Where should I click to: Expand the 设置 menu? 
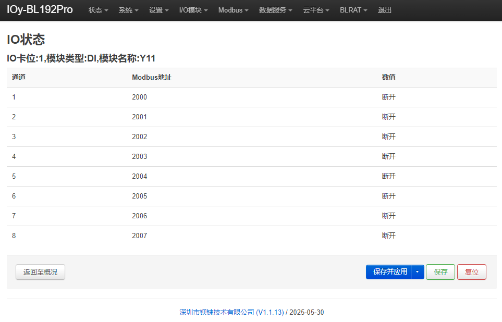tap(158, 10)
